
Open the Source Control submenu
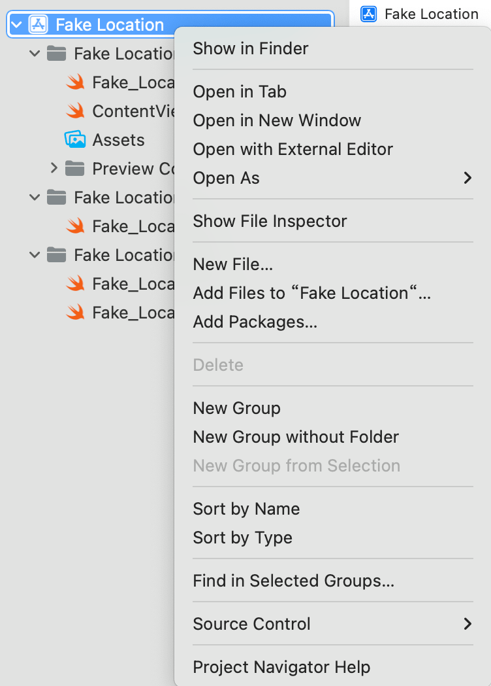(x=333, y=624)
